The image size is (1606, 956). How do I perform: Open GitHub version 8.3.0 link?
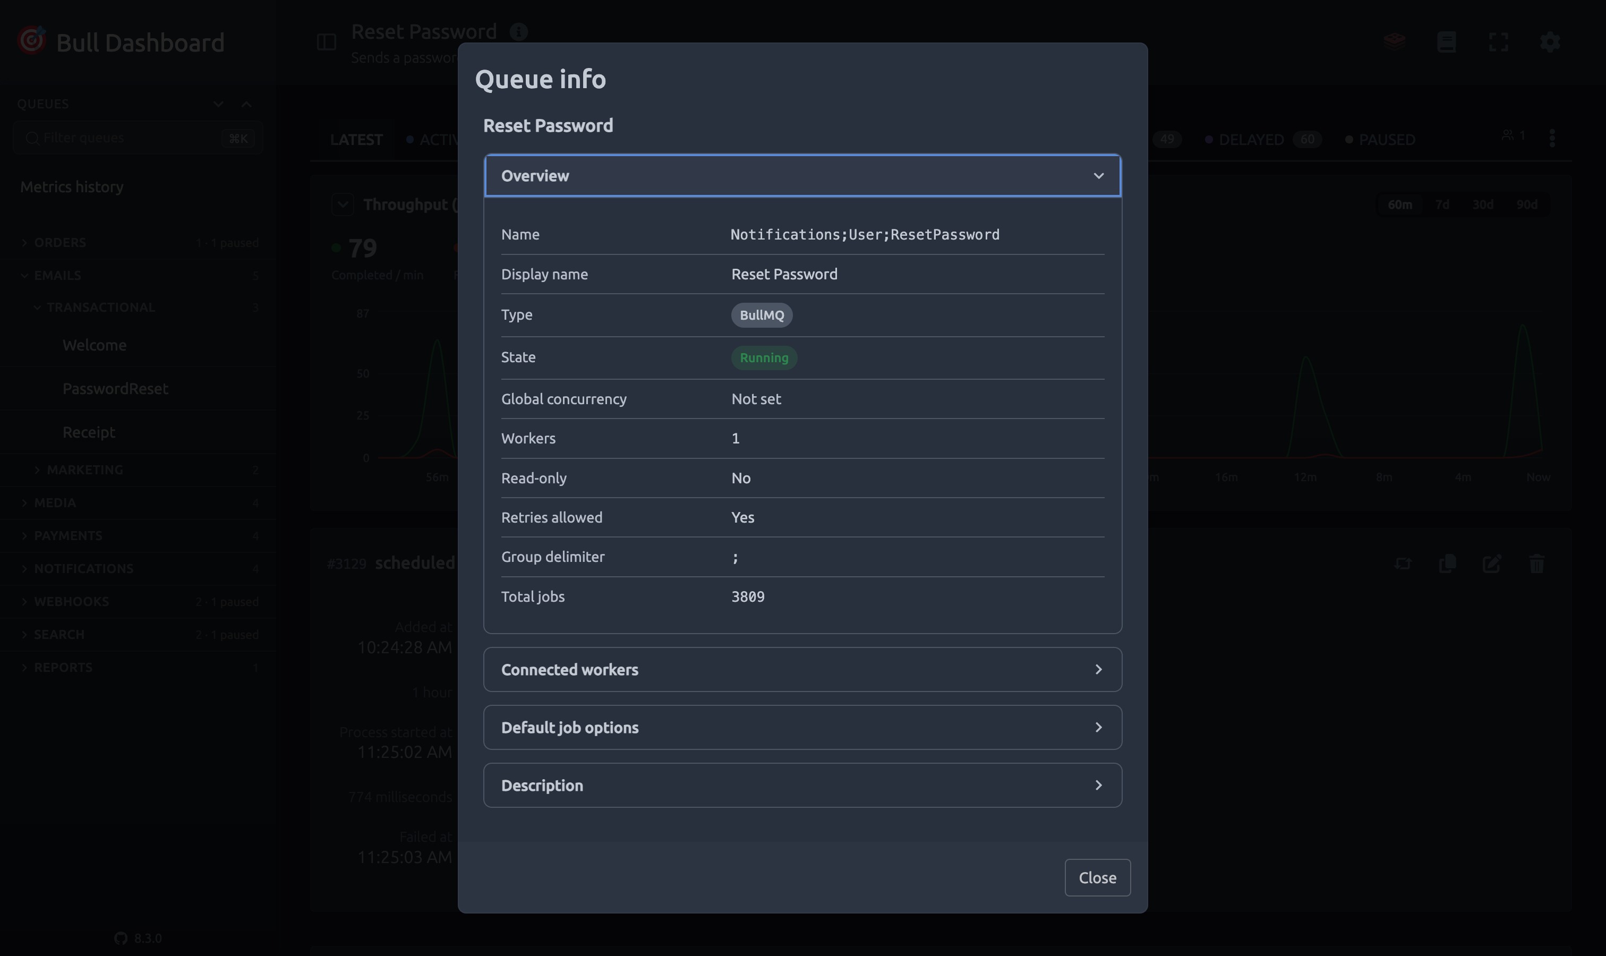point(138,938)
